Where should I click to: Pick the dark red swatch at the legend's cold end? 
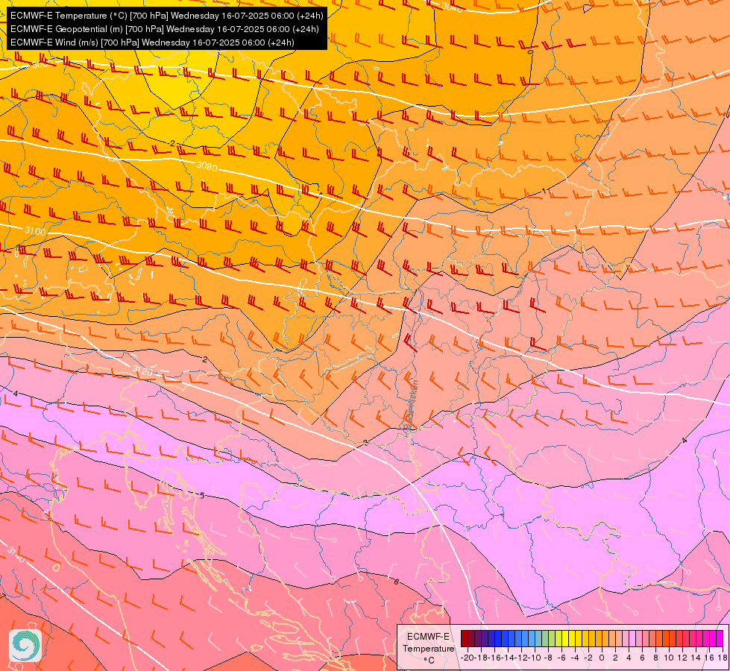tap(465, 638)
